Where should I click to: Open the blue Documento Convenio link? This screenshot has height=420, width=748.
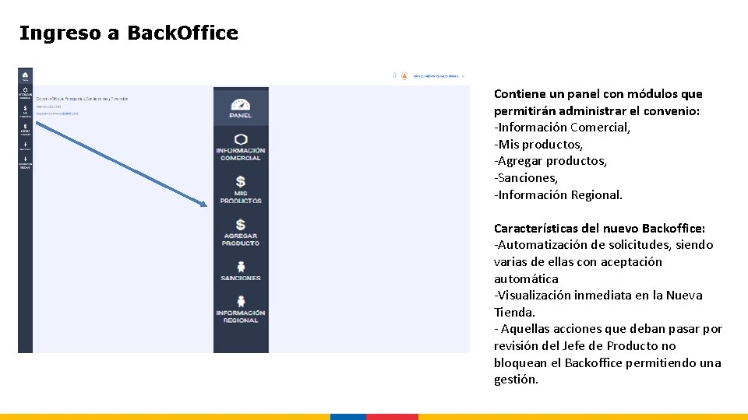[x=70, y=114]
